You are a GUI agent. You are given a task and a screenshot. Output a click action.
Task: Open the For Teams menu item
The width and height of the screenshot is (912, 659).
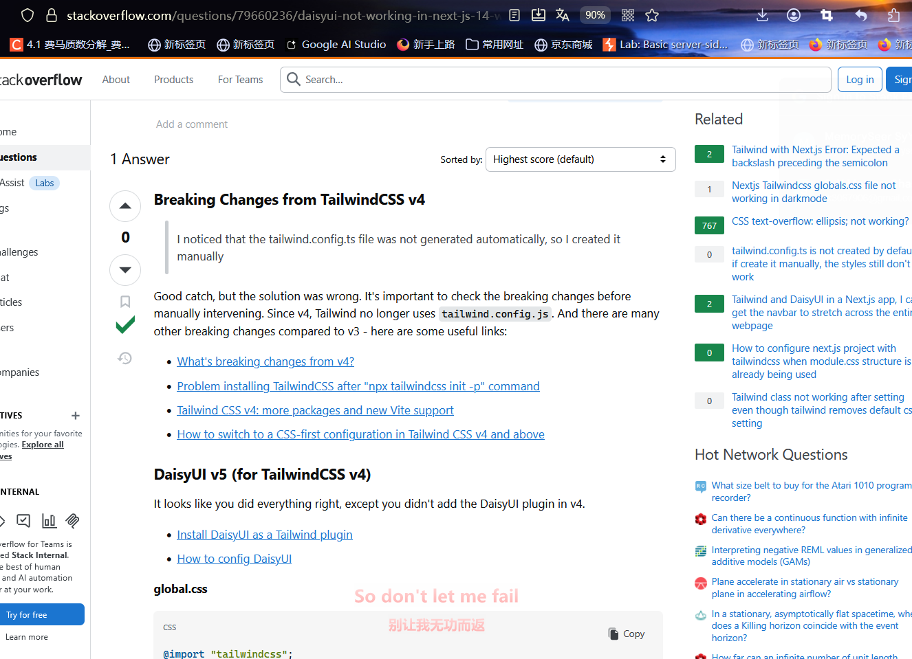[x=240, y=80]
